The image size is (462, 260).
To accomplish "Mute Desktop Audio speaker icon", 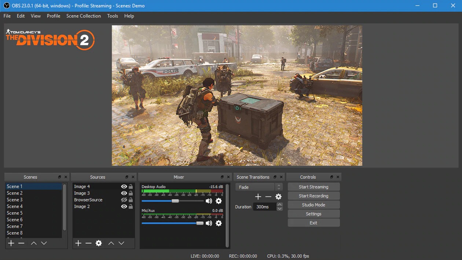I will point(209,201).
